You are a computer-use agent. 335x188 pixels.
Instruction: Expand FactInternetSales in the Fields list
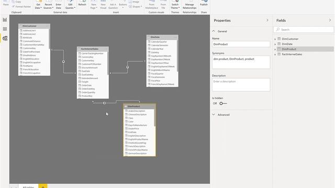pos(275,54)
